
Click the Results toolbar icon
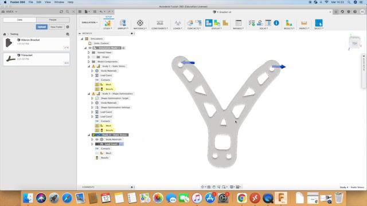click(x=289, y=23)
